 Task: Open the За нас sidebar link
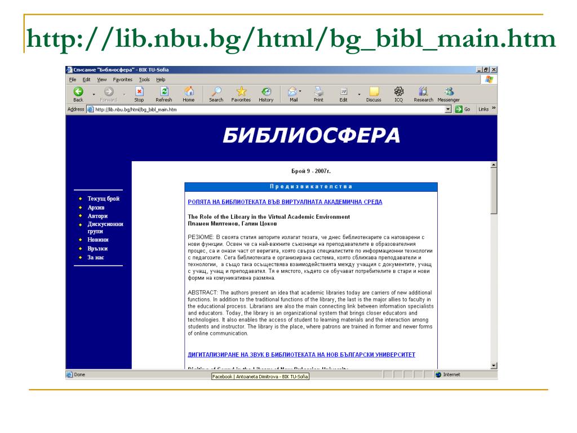point(96,257)
